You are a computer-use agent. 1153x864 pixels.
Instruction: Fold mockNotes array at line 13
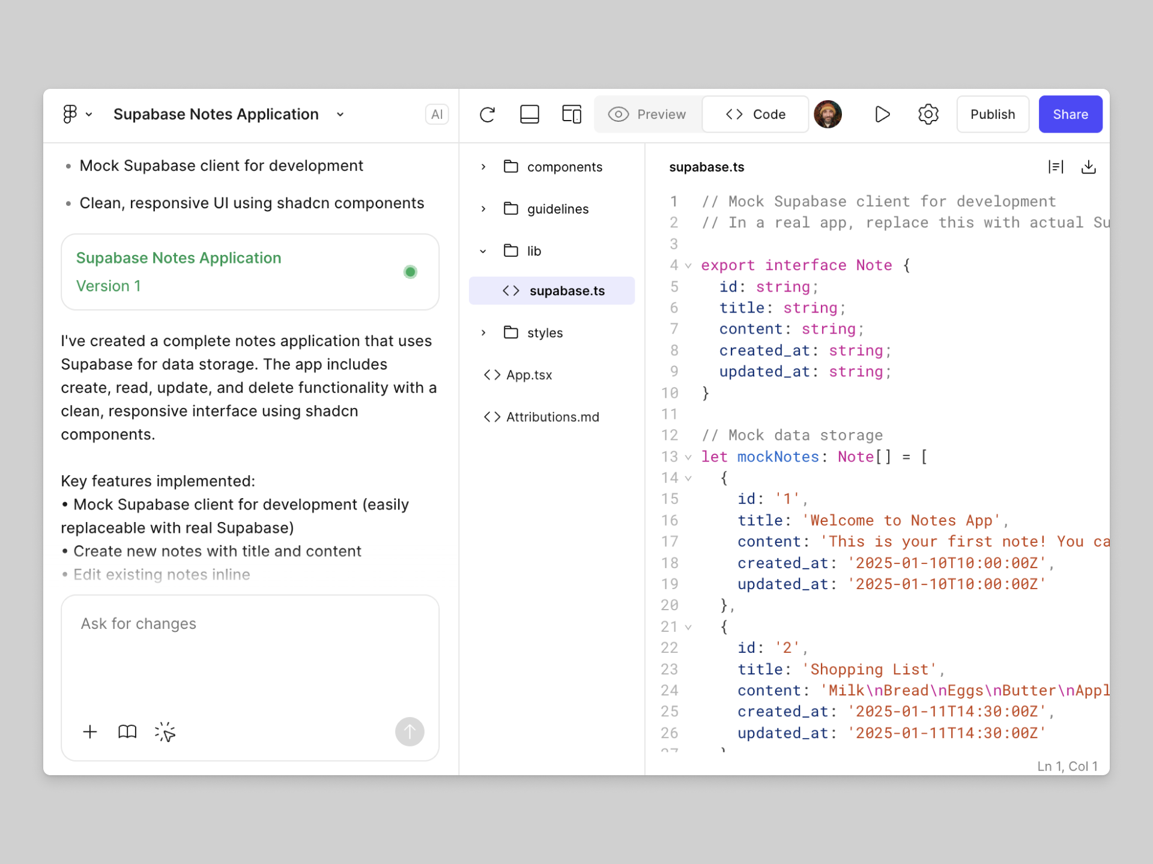coord(688,457)
